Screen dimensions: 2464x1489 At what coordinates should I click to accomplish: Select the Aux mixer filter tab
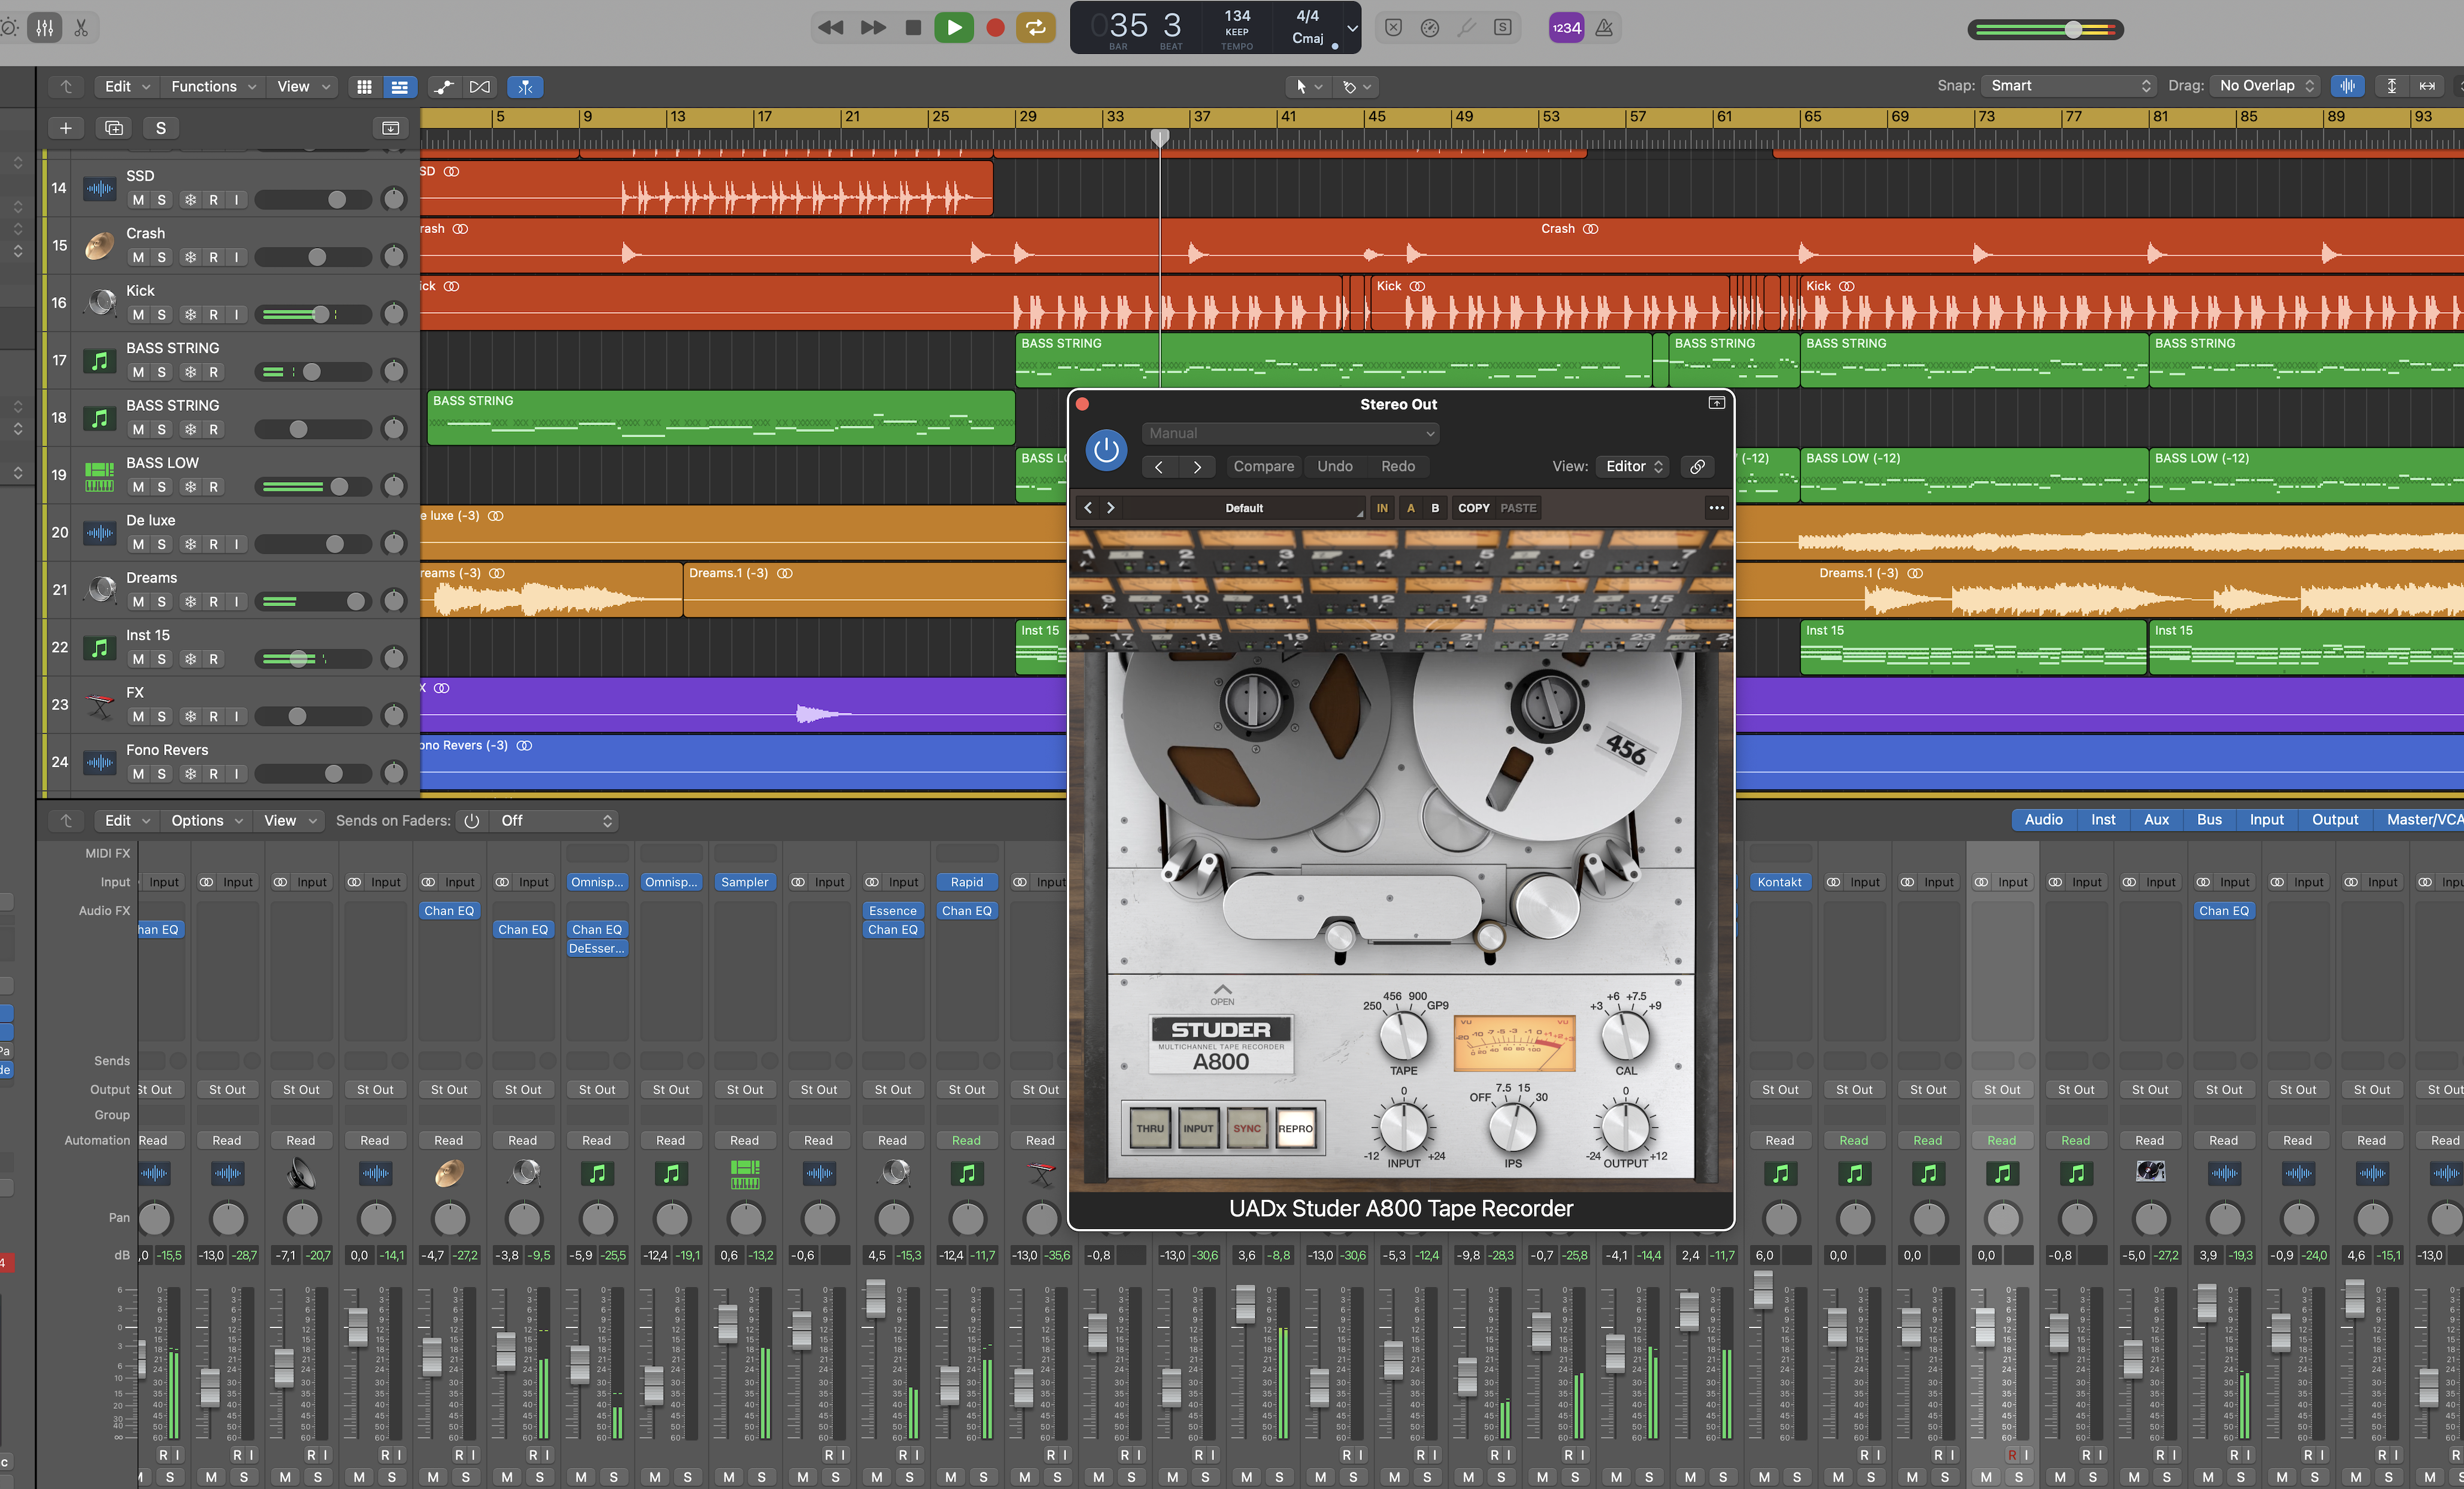point(2156,819)
